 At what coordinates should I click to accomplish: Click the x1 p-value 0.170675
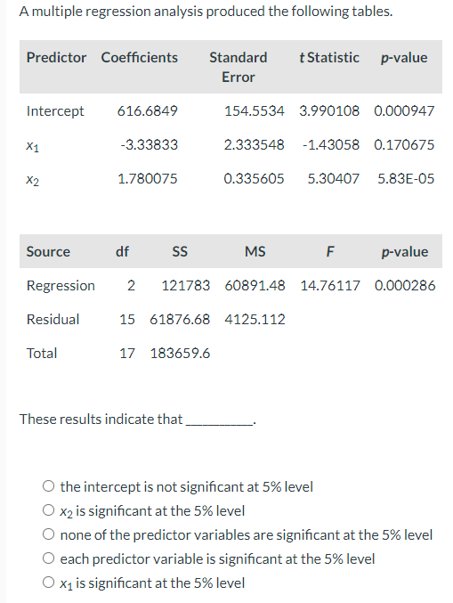404,144
